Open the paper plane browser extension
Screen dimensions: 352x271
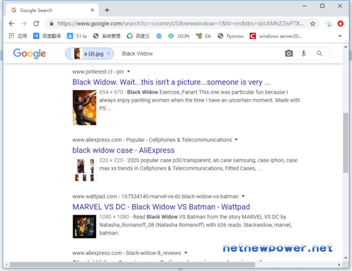click(328, 23)
